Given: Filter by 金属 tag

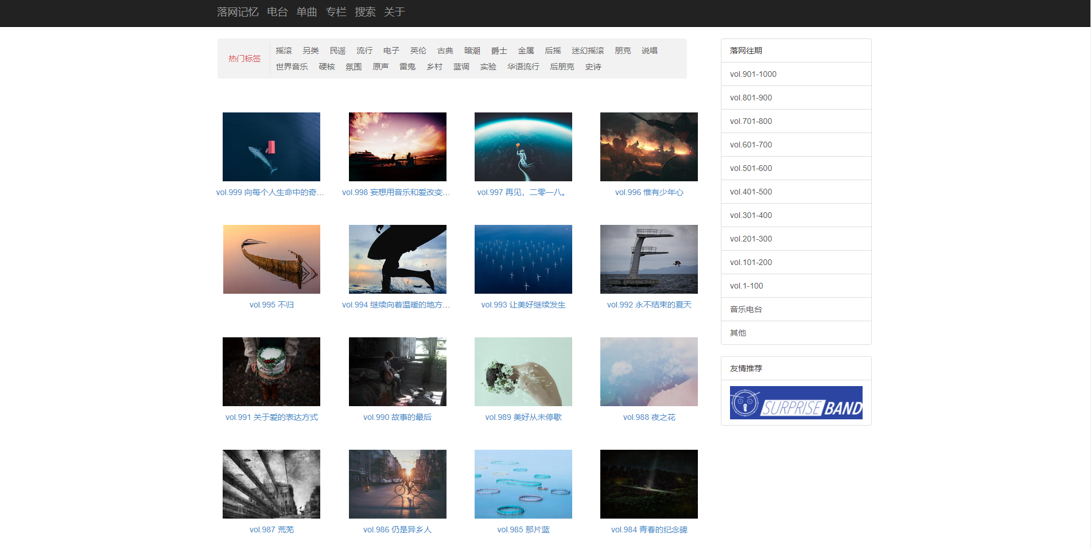Looking at the screenshot, I should tap(526, 50).
